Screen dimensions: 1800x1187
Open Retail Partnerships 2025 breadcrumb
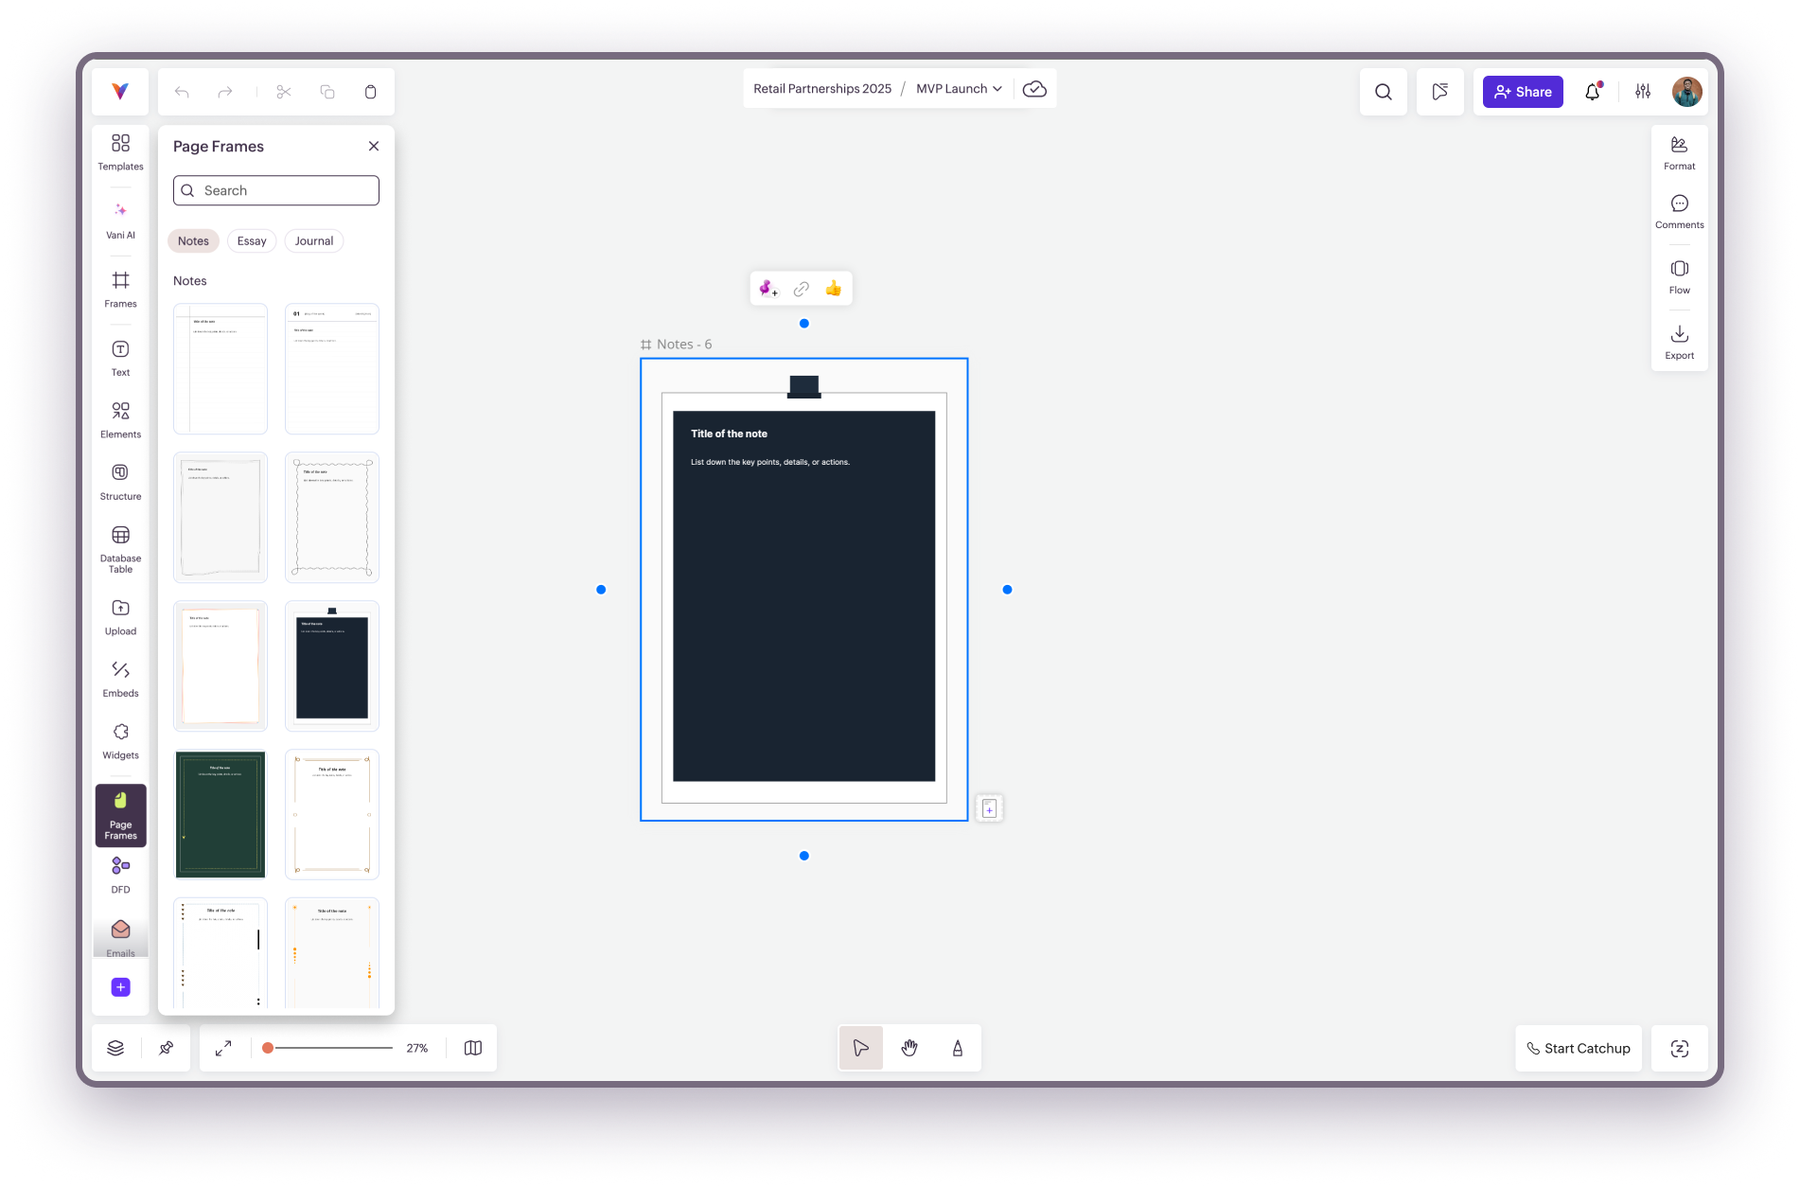tap(822, 89)
